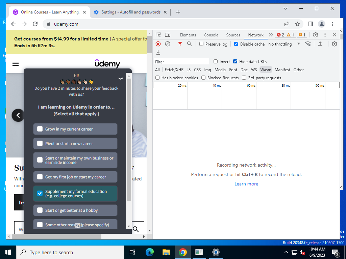Uncheck Supplement my formal education
This screenshot has height=259, width=346.
(x=75, y=194)
